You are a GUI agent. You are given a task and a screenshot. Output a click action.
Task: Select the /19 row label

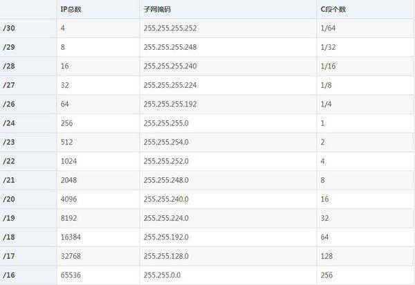click(x=9, y=218)
